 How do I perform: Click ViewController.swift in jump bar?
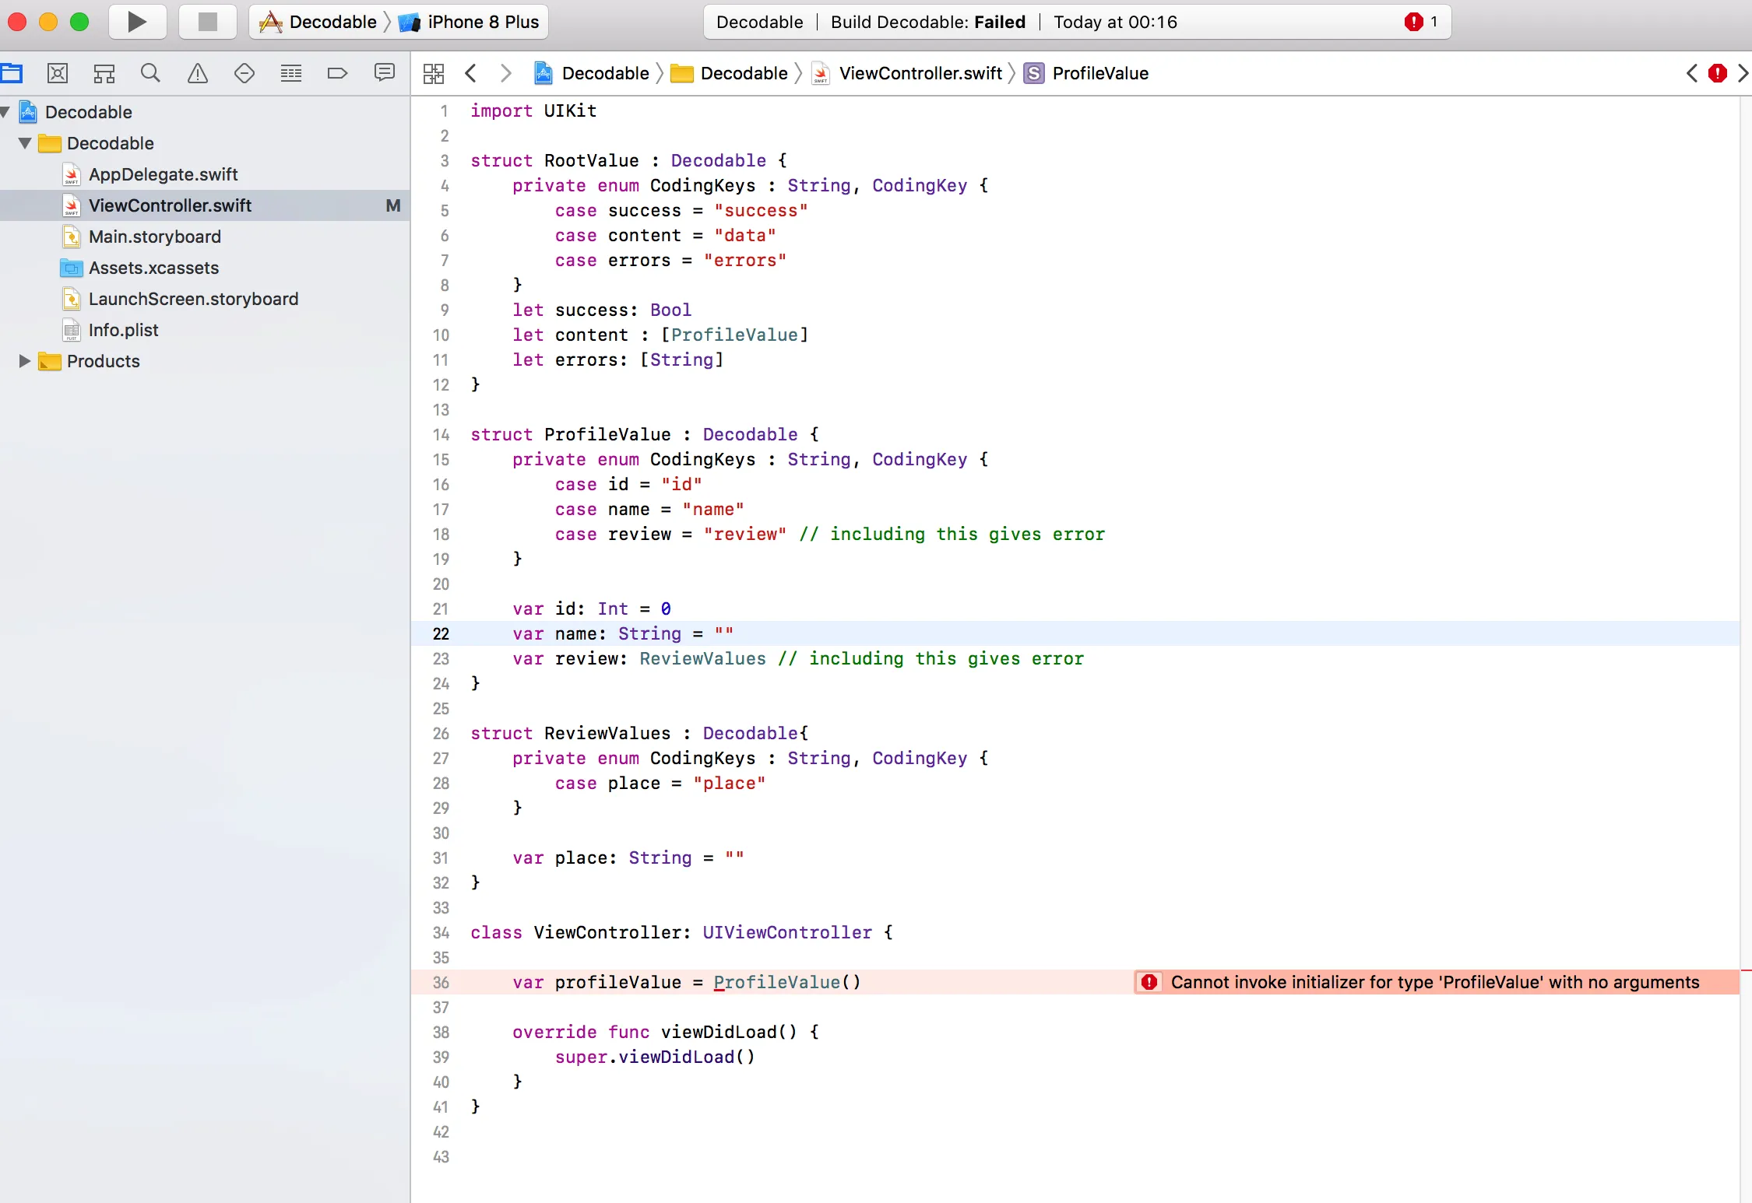point(920,73)
